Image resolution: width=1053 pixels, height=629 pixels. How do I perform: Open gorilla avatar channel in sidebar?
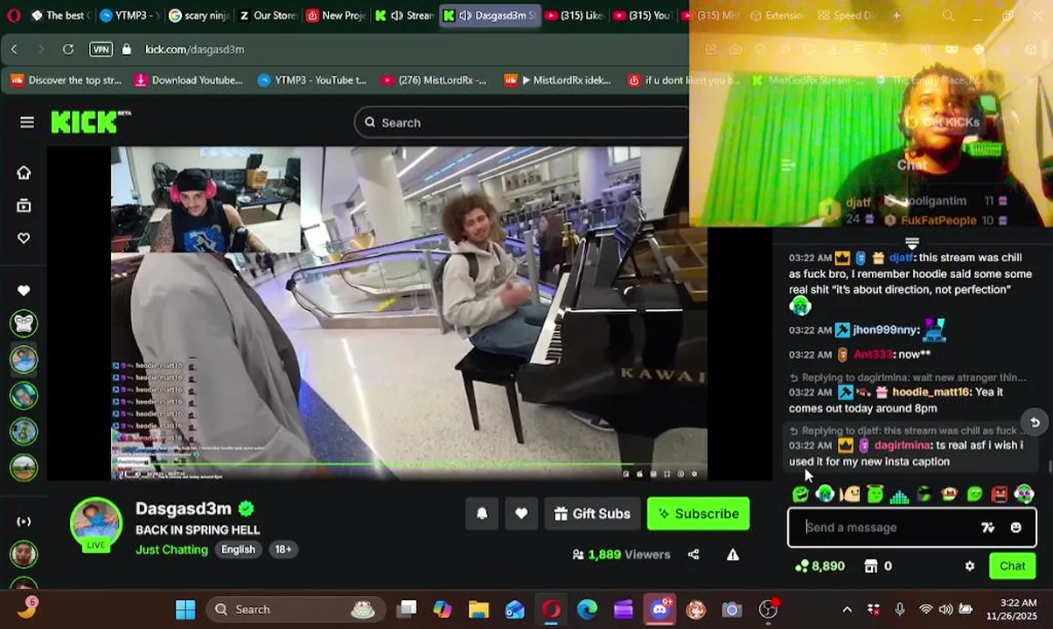24,323
